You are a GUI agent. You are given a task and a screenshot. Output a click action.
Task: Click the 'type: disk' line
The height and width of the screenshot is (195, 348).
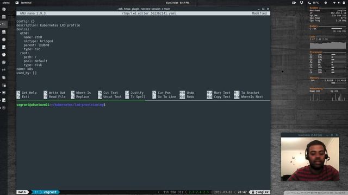[x=33, y=65]
